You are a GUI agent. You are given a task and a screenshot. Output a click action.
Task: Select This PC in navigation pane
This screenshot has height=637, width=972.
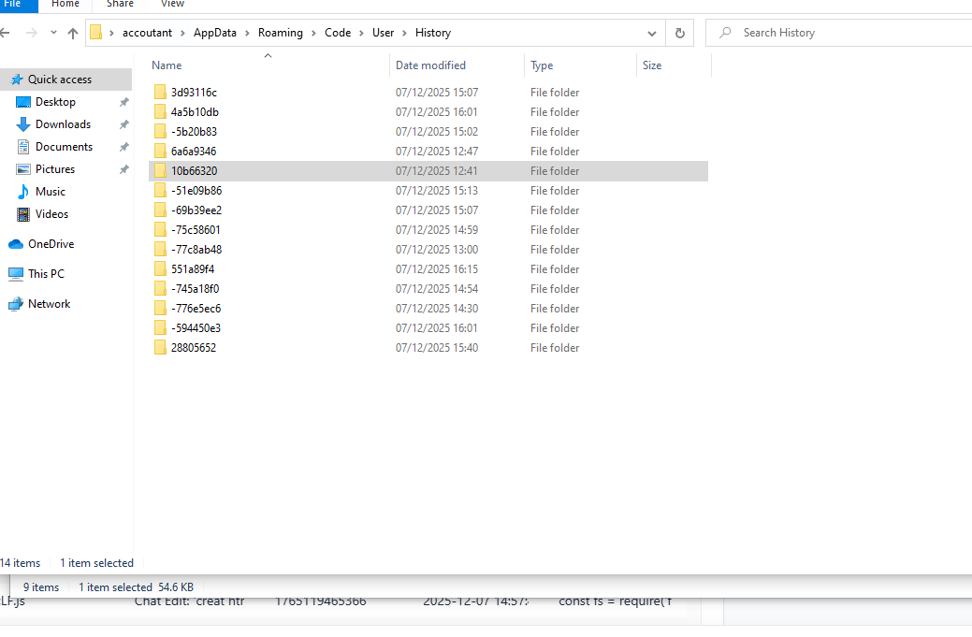point(46,274)
